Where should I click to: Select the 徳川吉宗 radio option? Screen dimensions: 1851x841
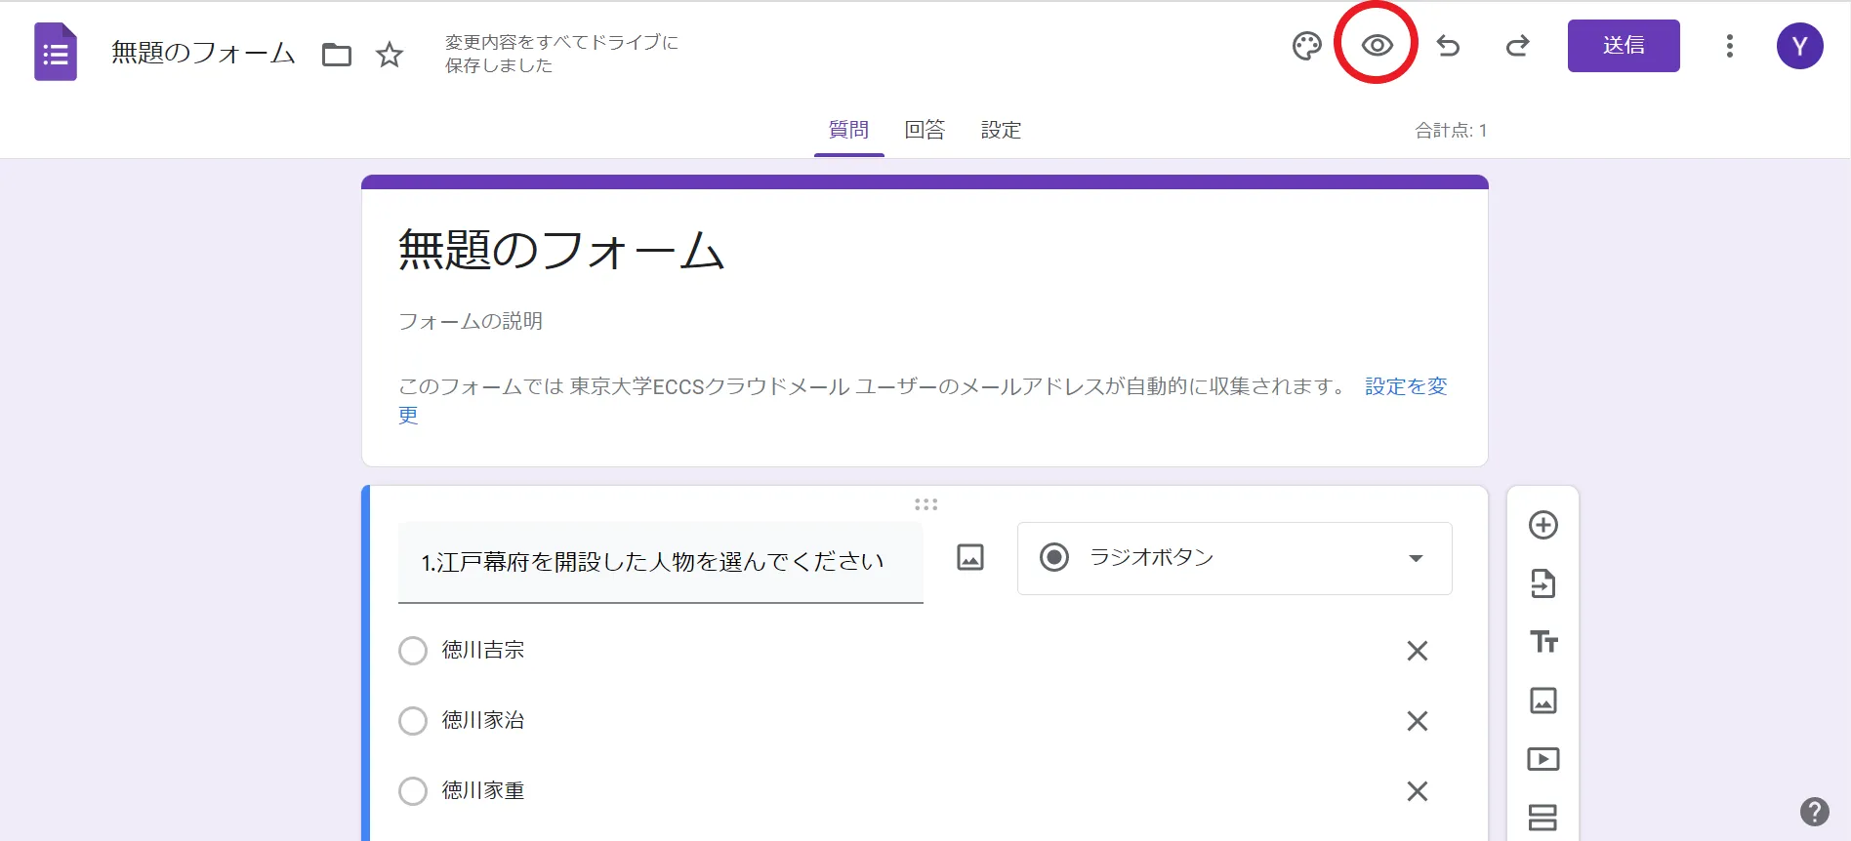(x=413, y=651)
